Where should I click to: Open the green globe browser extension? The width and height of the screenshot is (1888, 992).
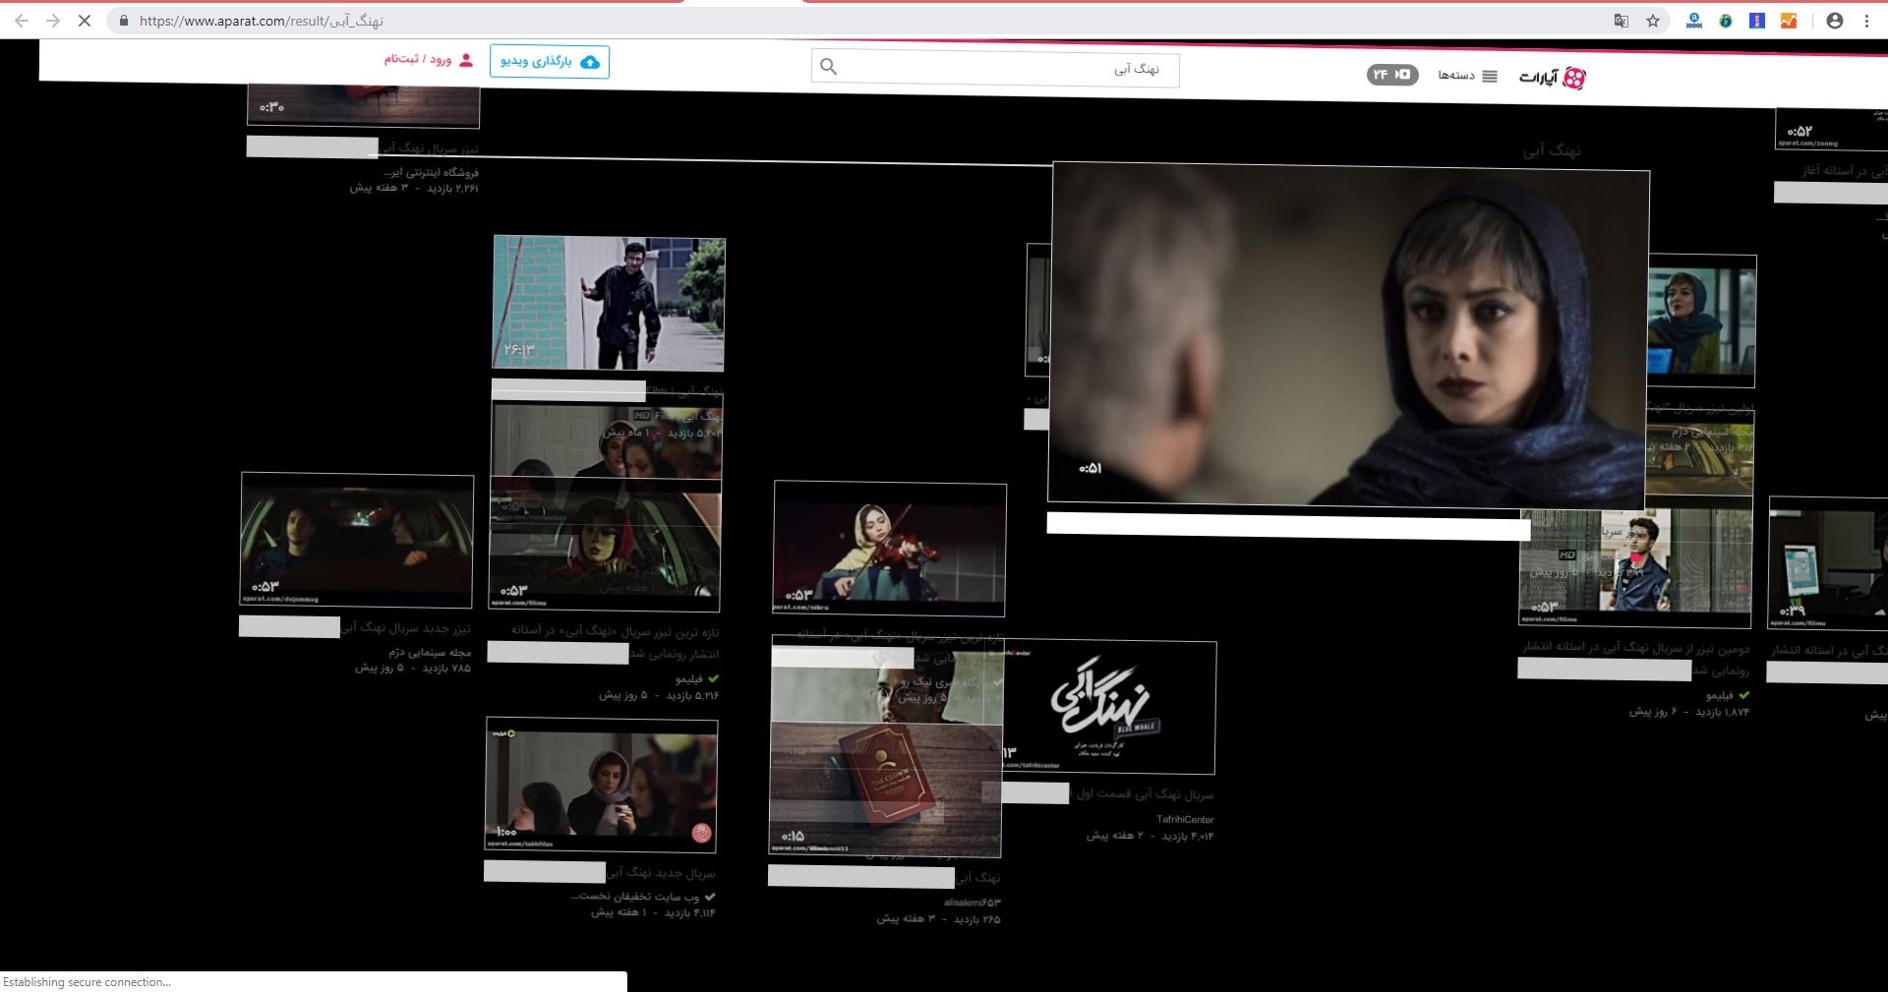(x=1726, y=21)
